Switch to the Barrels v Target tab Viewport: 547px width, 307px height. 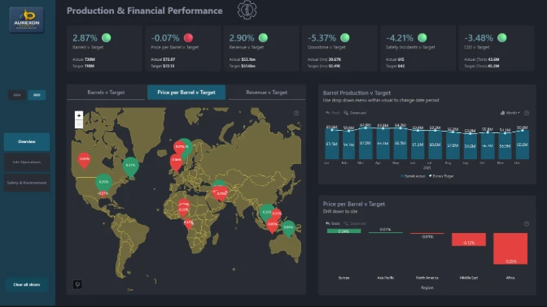coord(106,93)
